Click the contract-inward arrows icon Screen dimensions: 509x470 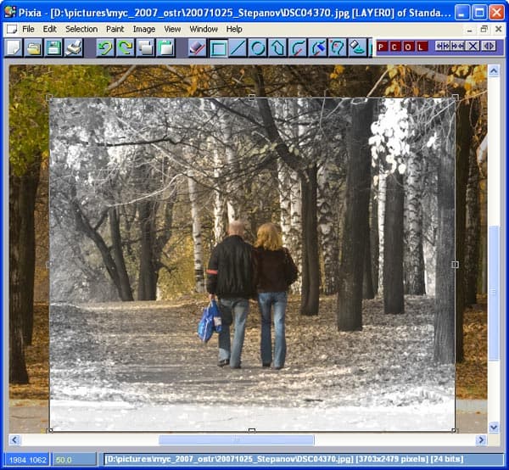(x=458, y=46)
